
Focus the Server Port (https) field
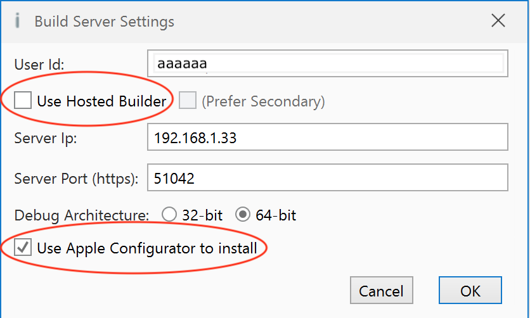click(327, 179)
